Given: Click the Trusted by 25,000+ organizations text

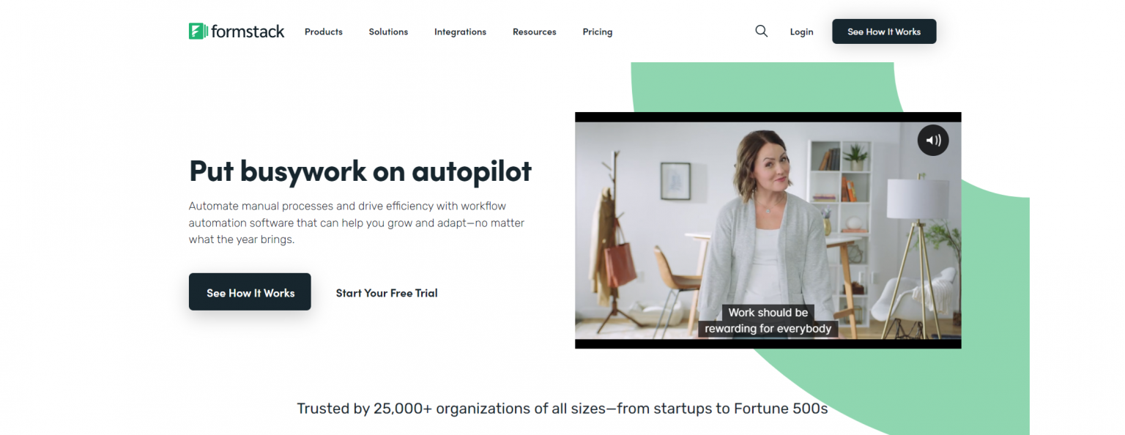Looking at the screenshot, I should coord(562,409).
